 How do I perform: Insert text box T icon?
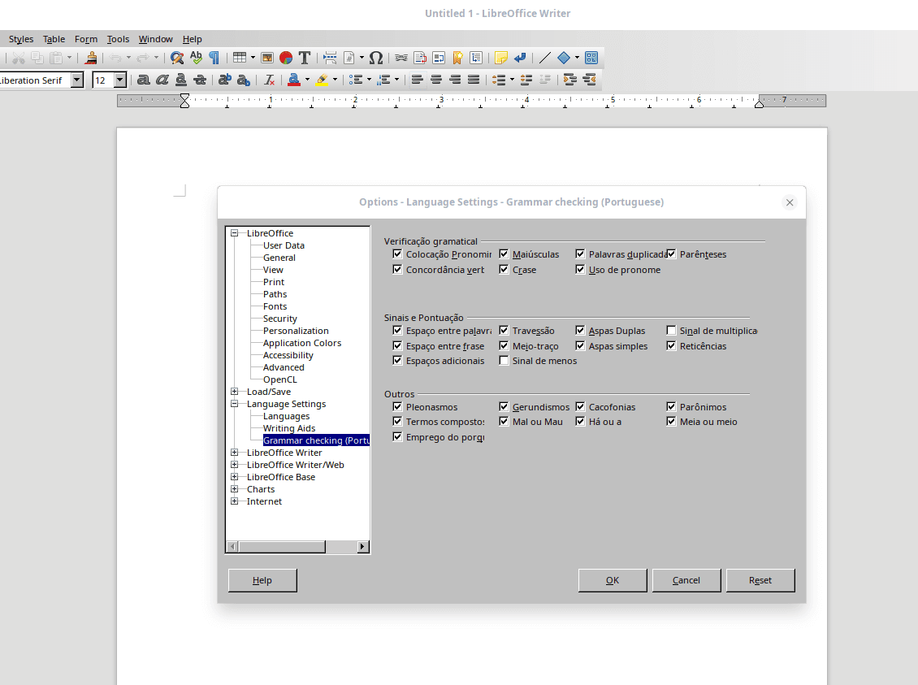305,58
